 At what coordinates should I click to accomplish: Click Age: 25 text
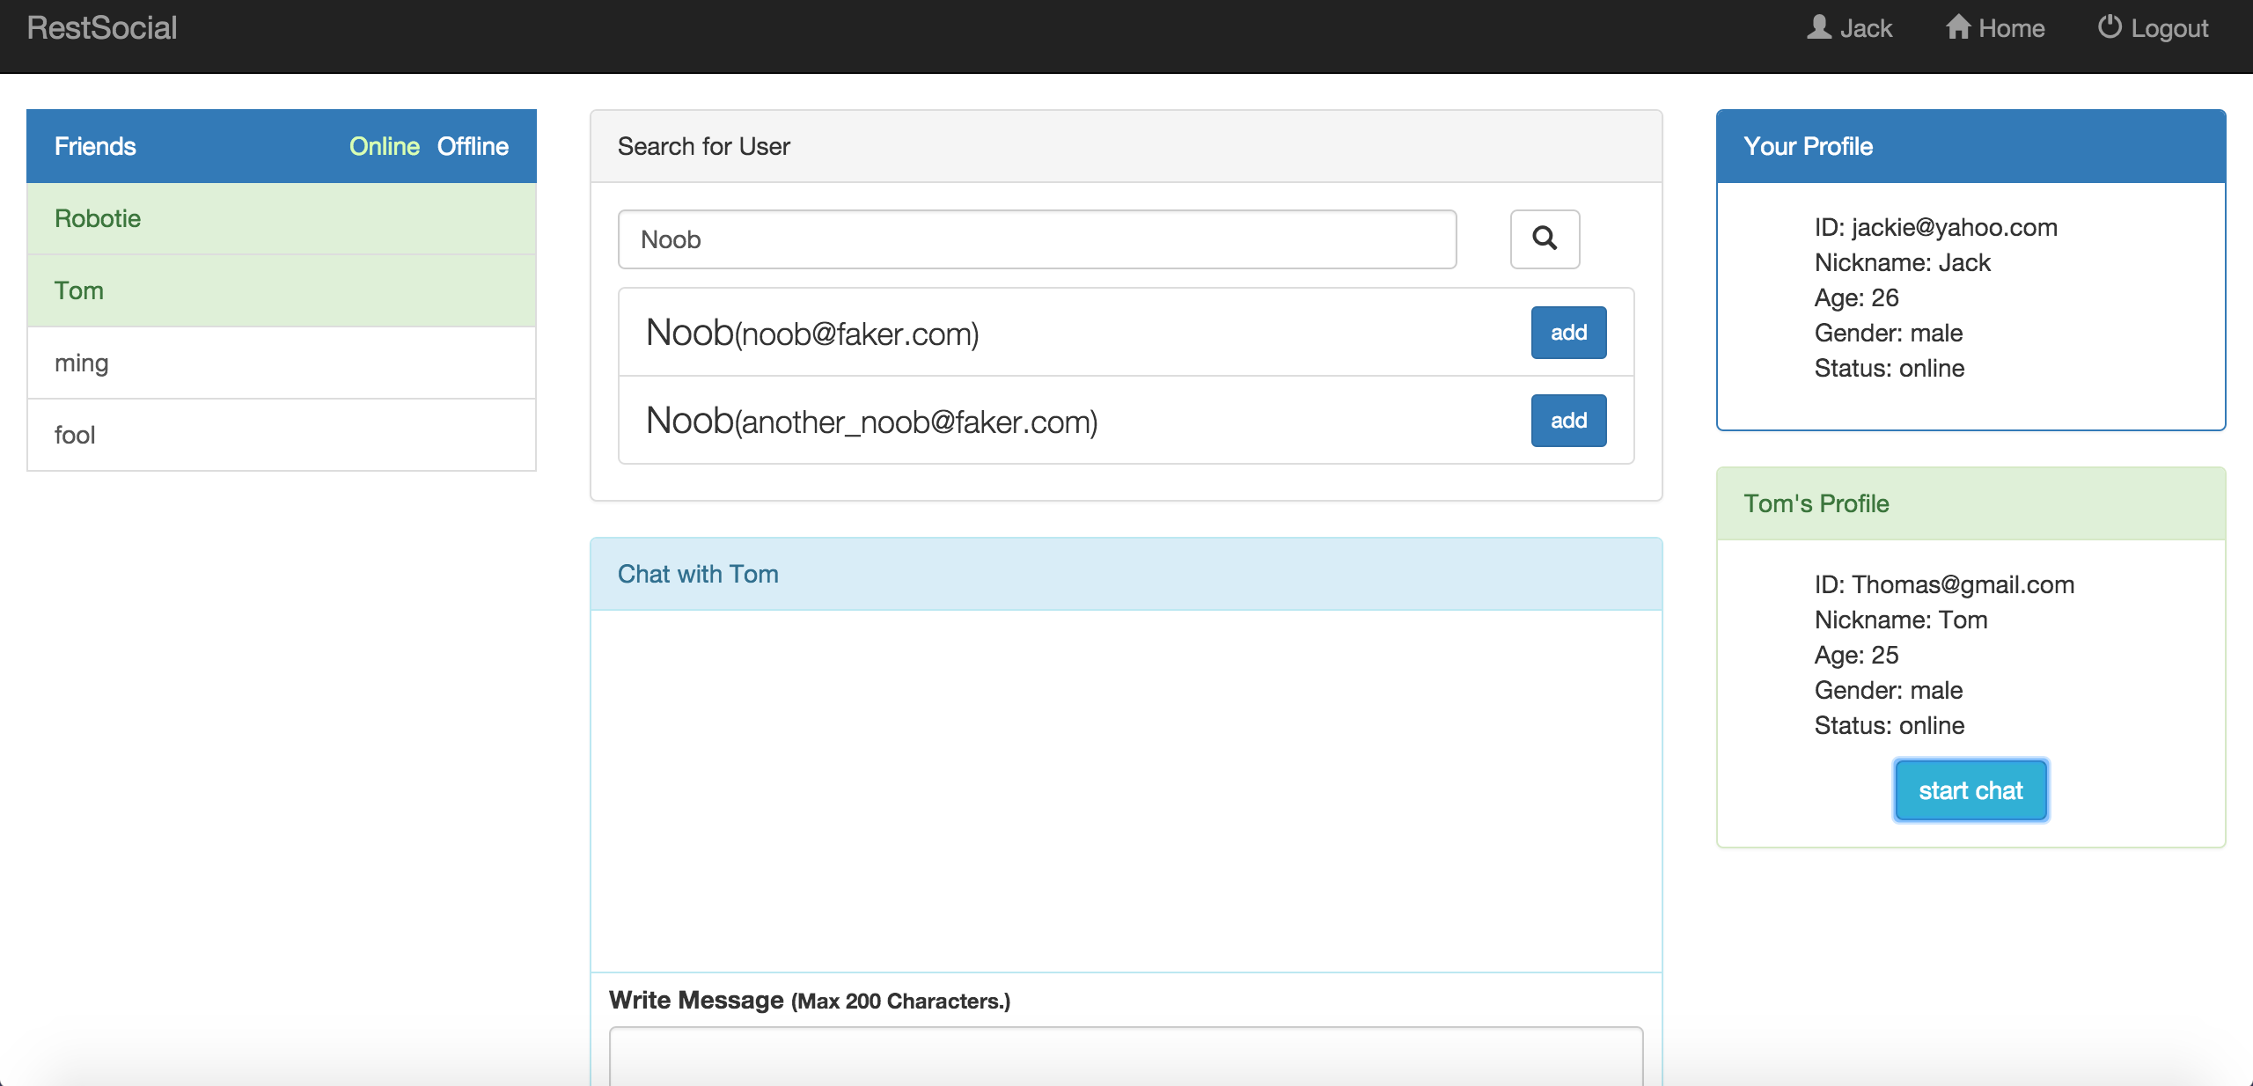pyautogui.click(x=1856, y=655)
